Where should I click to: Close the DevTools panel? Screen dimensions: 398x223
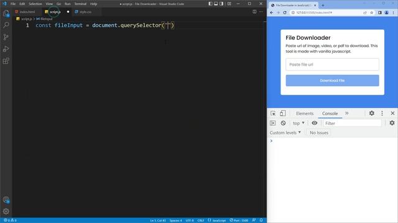coord(392,113)
